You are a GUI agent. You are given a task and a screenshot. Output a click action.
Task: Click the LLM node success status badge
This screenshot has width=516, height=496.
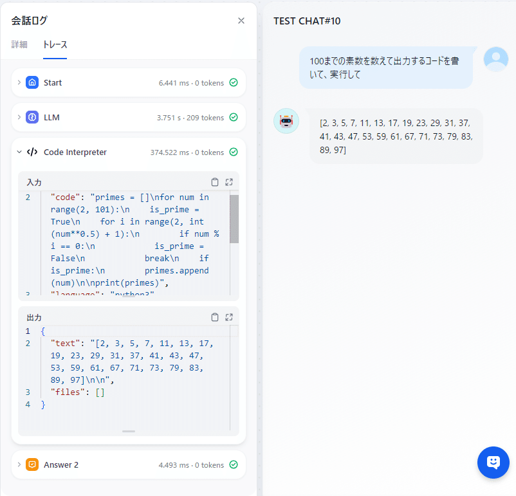(x=232, y=117)
